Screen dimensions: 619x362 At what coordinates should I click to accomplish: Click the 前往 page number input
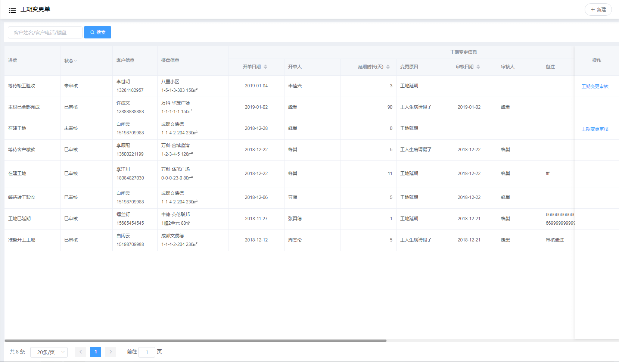[x=147, y=352]
